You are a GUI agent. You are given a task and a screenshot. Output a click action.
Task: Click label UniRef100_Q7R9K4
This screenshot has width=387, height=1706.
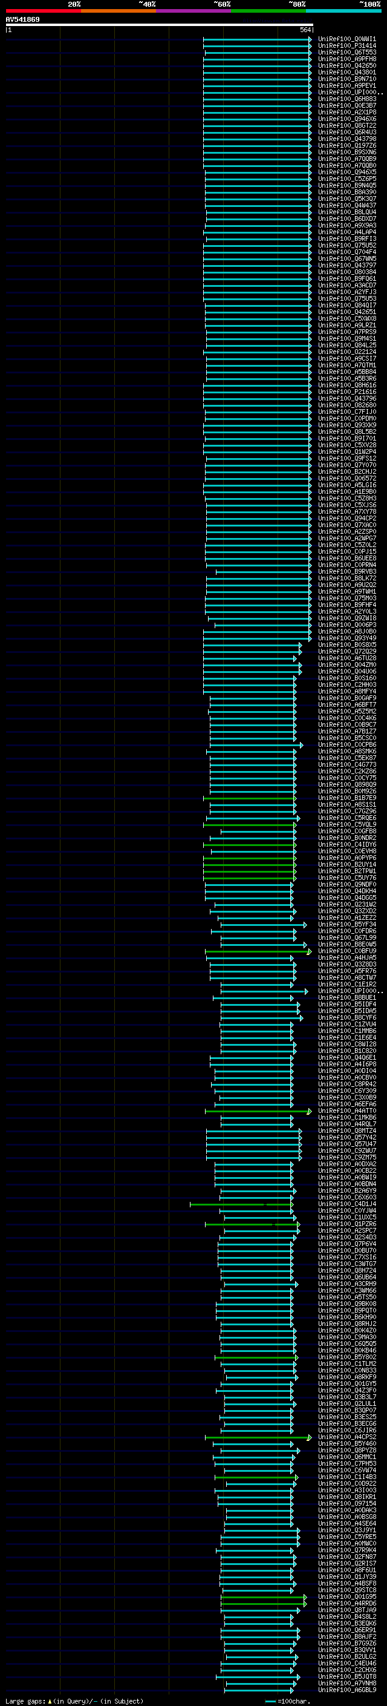346,1550
